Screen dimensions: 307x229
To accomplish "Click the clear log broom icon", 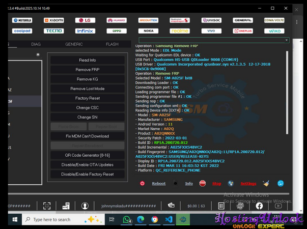I will pos(266,183).
